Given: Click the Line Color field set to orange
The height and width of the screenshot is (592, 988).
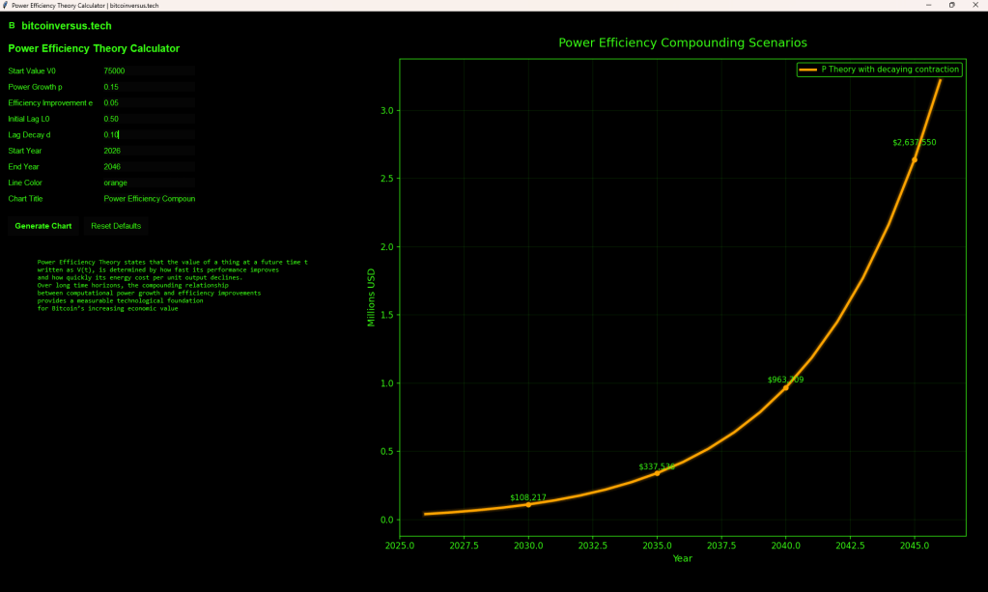Looking at the screenshot, I should (x=149, y=183).
